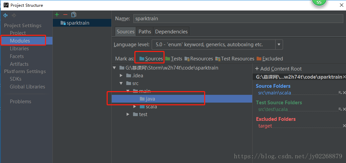
Task: Collapse the src folder
Action: click(121, 83)
